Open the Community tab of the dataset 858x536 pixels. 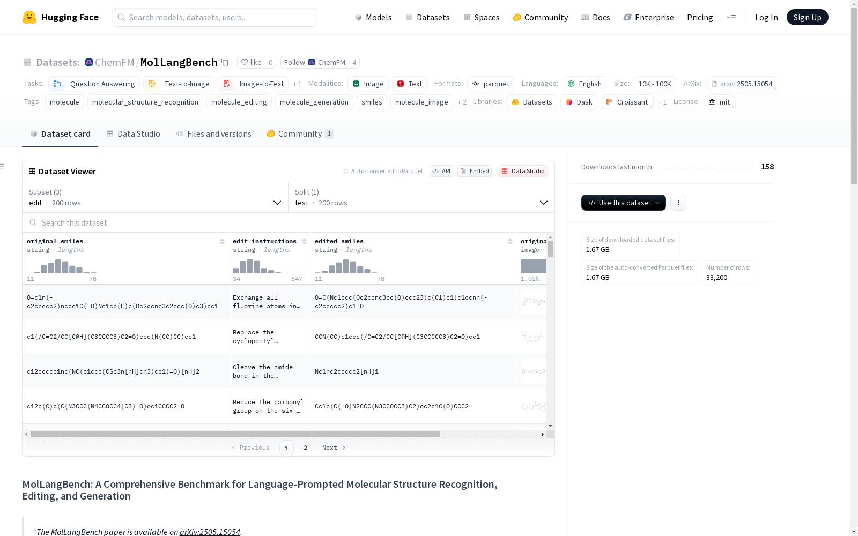pos(300,134)
